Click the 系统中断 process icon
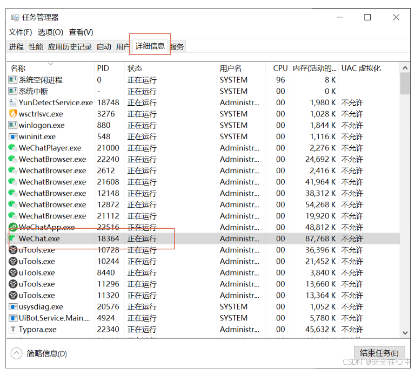 click(13, 91)
